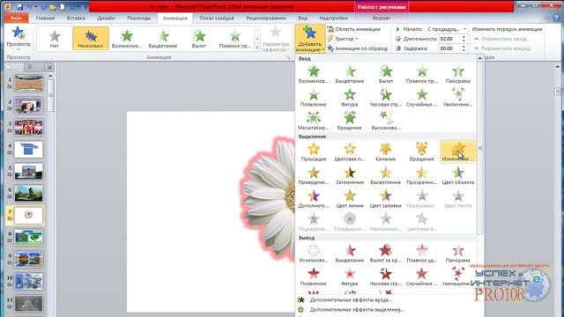Click Переместить назад button
Image resolution: width=564 pixels, height=317 pixels.
click(501, 39)
